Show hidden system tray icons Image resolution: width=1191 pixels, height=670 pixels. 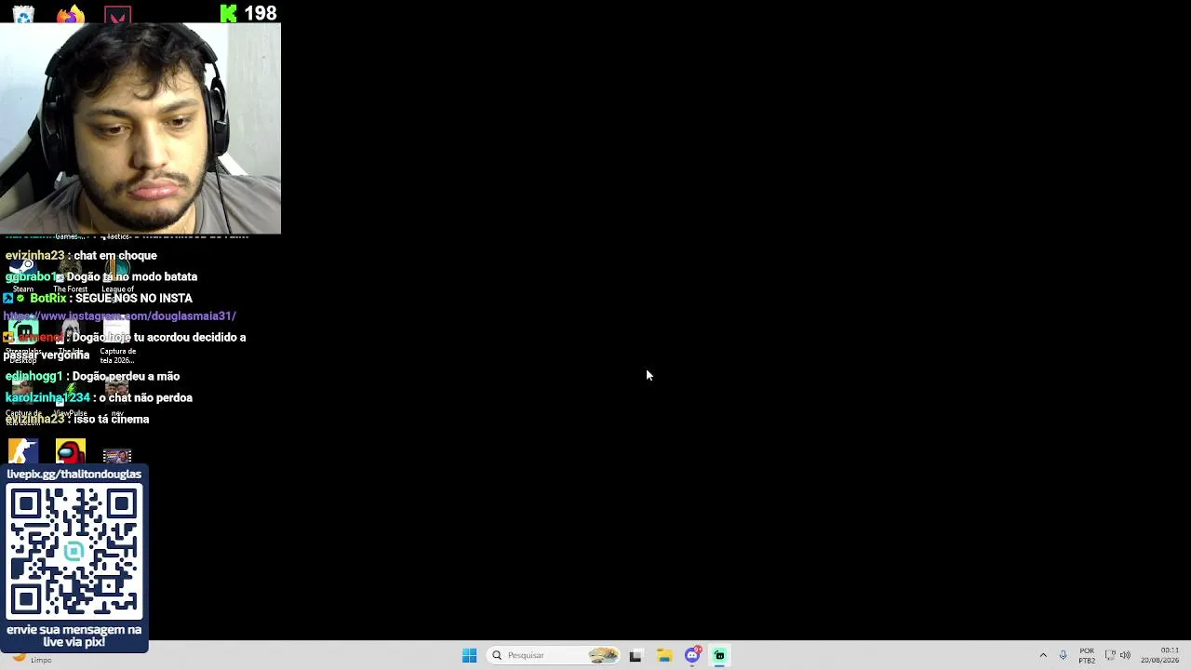coord(1043,655)
